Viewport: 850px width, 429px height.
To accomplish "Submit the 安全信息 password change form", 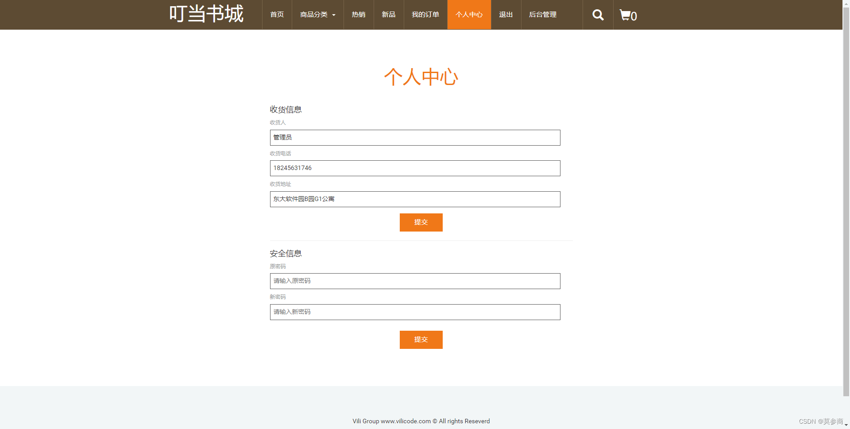I will point(421,340).
